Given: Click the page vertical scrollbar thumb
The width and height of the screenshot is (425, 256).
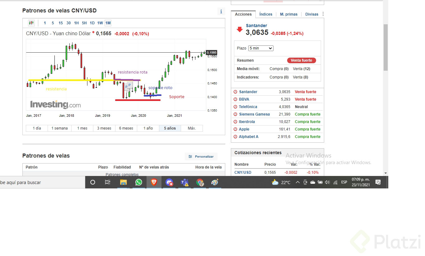Looking at the screenshot, I should point(386,47).
